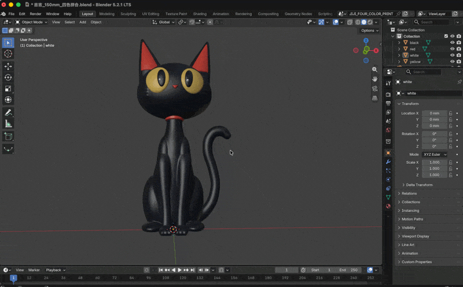Open the Physics properties tab
Image resolution: width=463 pixels, height=287 pixels.
pyautogui.click(x=388, y=180)
